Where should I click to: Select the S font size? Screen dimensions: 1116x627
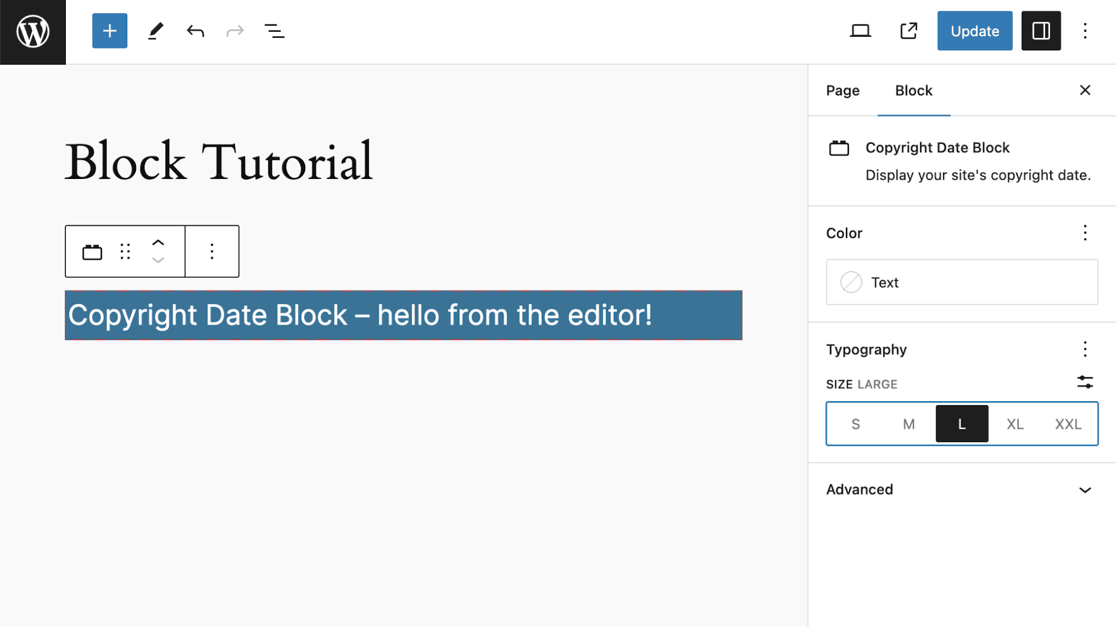pos(855,424)
